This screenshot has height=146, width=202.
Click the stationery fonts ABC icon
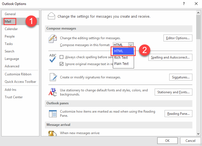(x=53, y=92)
